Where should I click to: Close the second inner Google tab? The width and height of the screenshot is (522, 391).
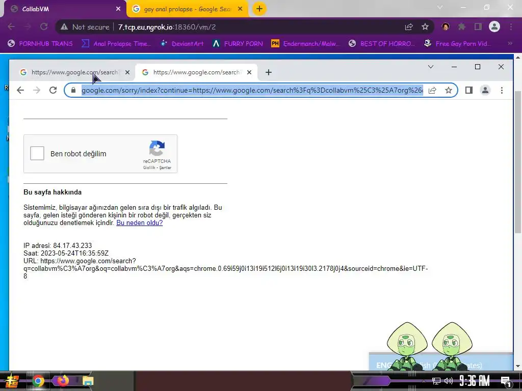249,72
